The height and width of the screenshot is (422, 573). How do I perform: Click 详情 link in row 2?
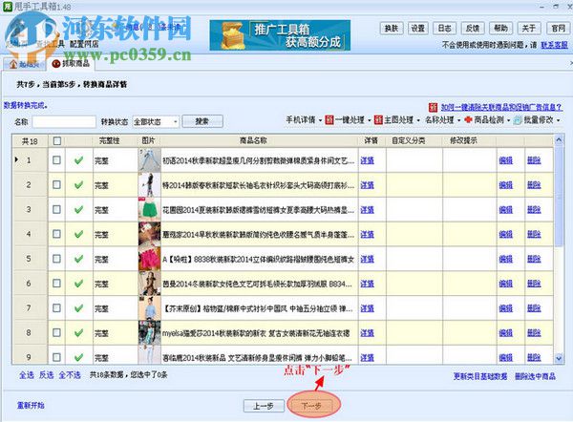367,185
